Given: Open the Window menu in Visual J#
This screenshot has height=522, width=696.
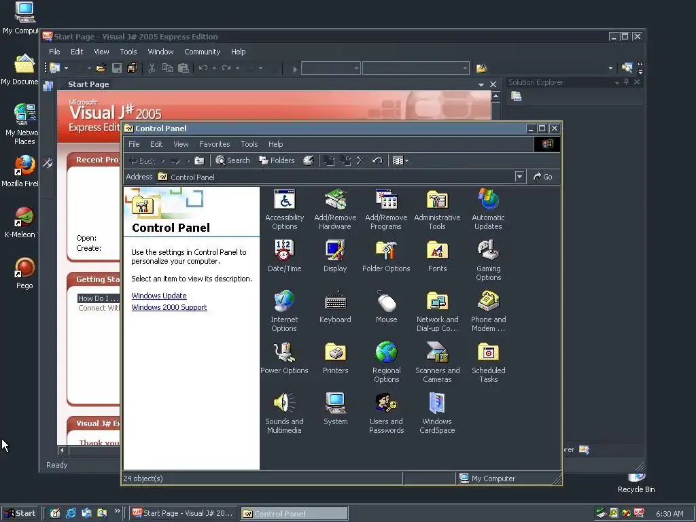Looking at the screenshot, I should [160, 52].
